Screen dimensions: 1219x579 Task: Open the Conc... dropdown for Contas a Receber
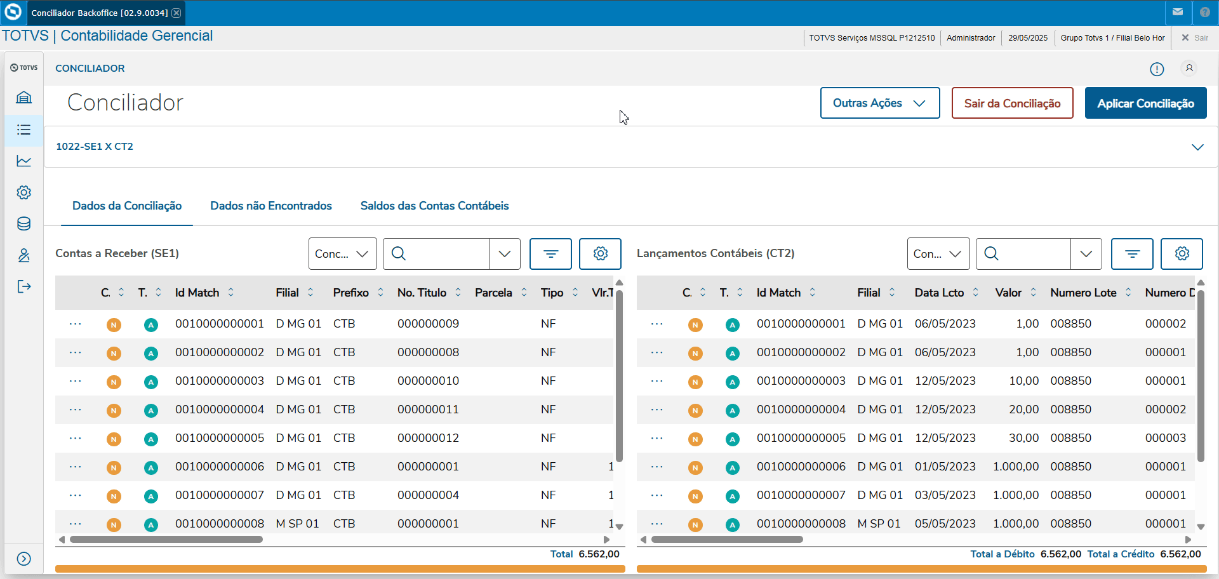point(342,254)
